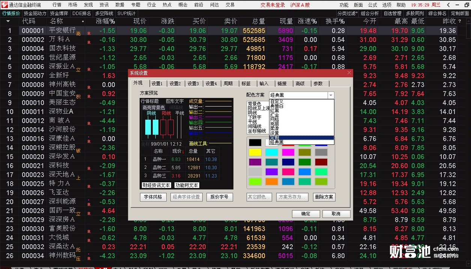Click the 删除方案 button
Viewport: 471px width, 269px height.
(324, 197)
